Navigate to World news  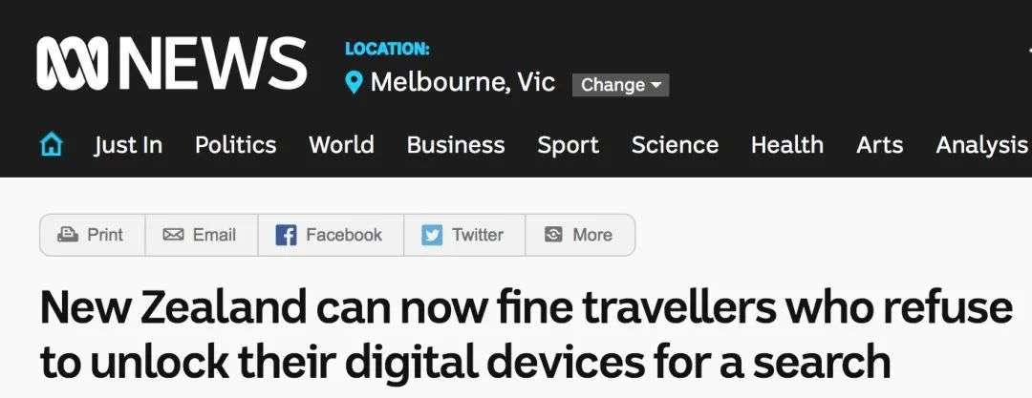pos(341,145)
